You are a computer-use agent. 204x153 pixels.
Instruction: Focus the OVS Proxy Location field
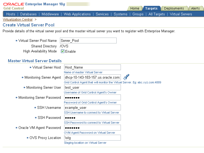pyautogui.click(x=92, y=138)
